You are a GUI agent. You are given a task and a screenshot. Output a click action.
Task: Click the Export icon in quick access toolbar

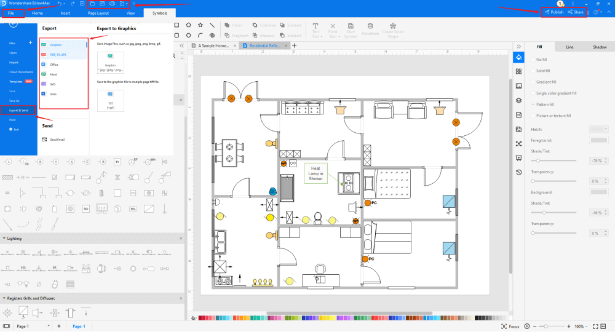pos(122,3)
